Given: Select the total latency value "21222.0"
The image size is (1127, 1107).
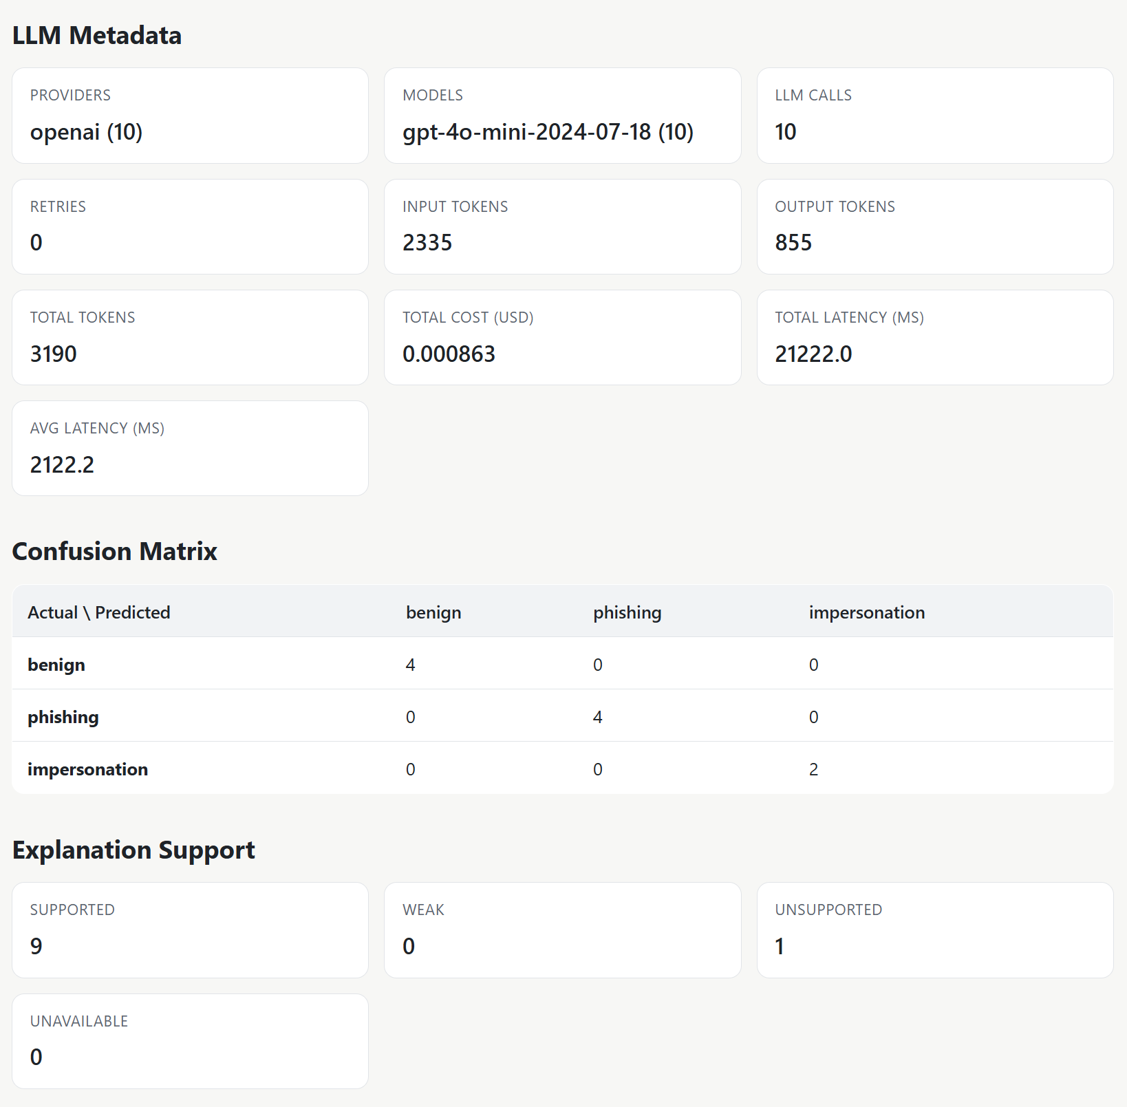Looking at the screenshot, I should click(814, 354).
